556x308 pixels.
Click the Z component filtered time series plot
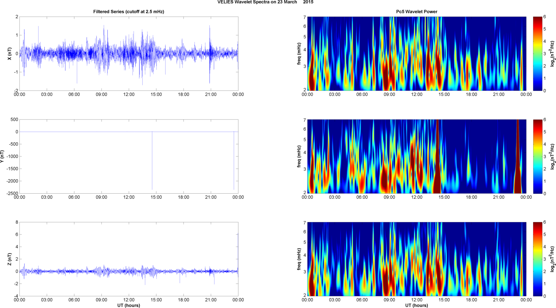tap(129, 259)
